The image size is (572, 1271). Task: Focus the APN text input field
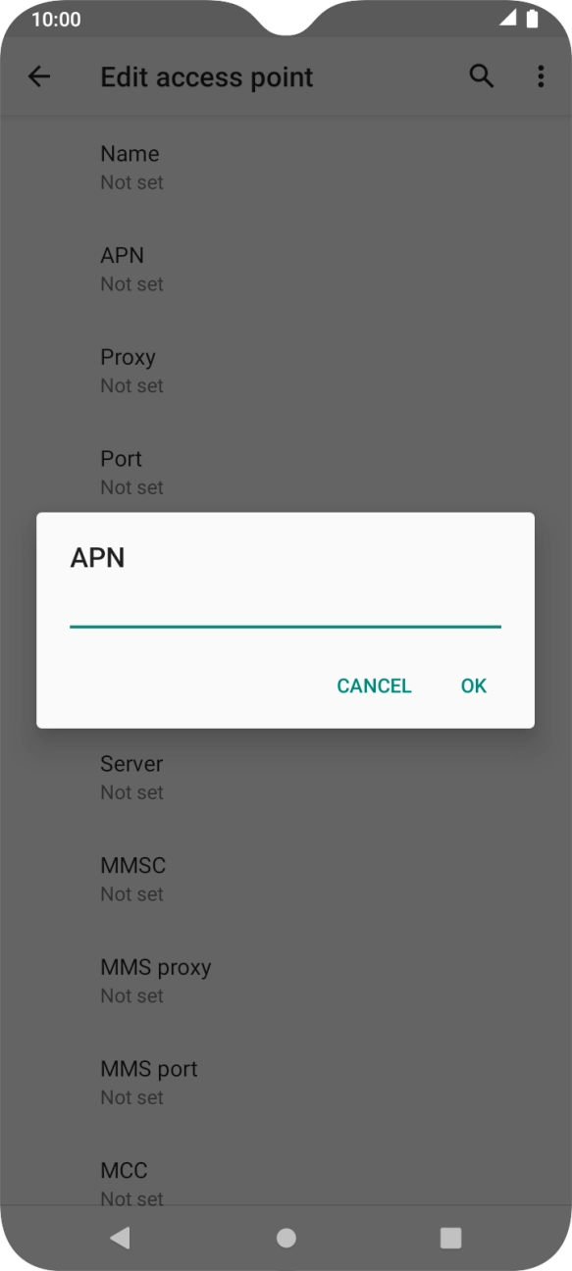pyautogui.click(x=286, y=610)
